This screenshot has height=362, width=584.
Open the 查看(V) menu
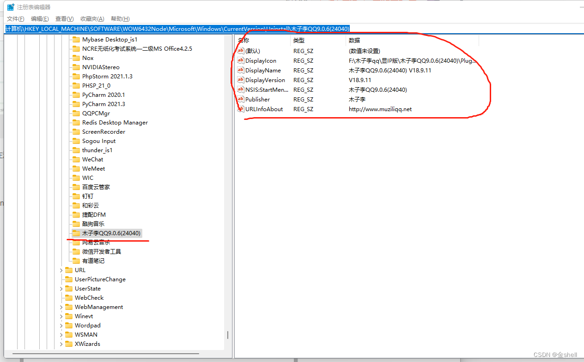click(64, 19)
